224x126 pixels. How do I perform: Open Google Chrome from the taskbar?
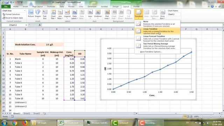tap(15, 123)
